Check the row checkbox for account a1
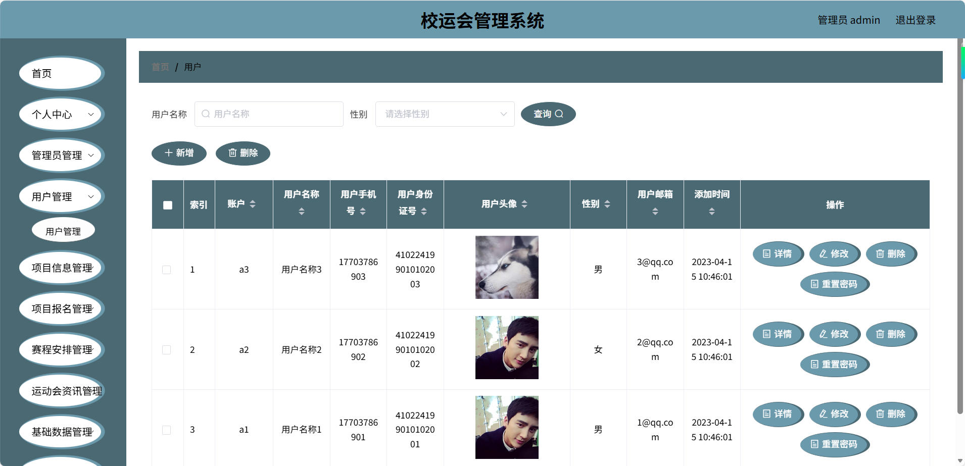965x466 pixels. coord(166,430)
